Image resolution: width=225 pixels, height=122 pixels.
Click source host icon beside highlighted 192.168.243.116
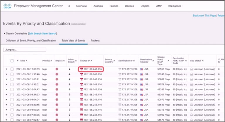click(x=81, y=69)
